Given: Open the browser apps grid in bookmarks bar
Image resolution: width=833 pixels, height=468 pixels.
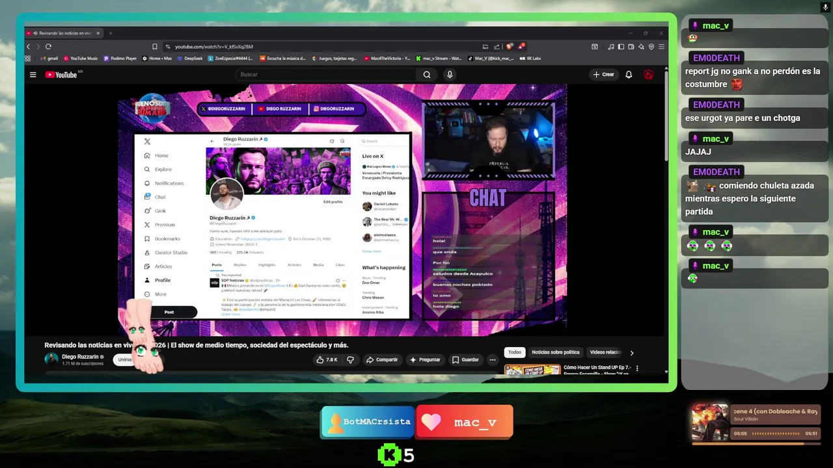Looking at the screenshot, I should [28, 58].
